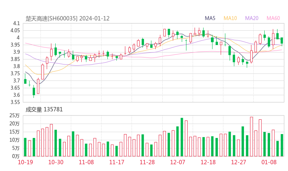Select the pink MA60 legend label
Screen dimensions: 288x171
pyautogui.click(x=273, y=18)
